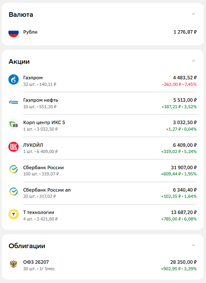
Task: Click the Газпром нефть logo icon
Action: pyautogui.click(x=14, y=102)
